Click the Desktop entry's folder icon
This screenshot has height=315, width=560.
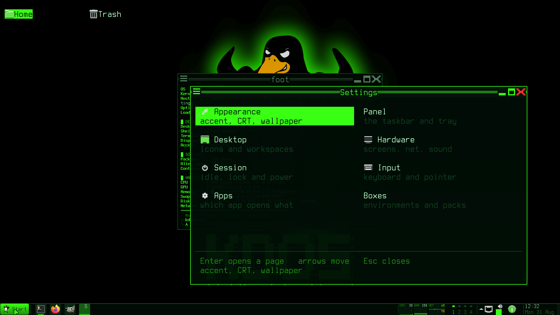205,140
